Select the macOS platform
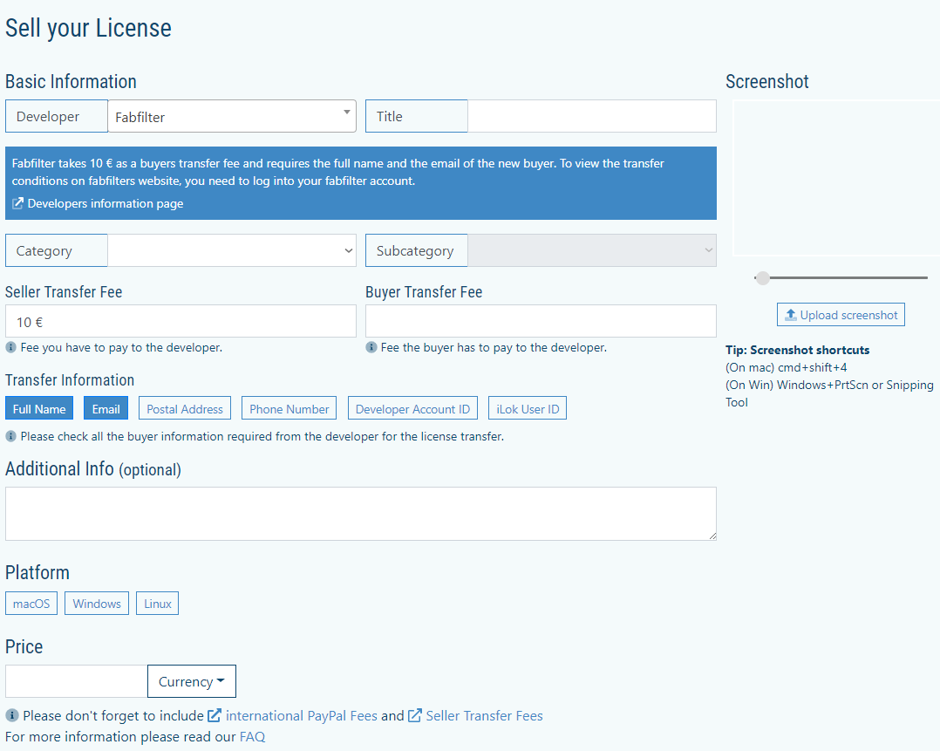 pos(31,604)
